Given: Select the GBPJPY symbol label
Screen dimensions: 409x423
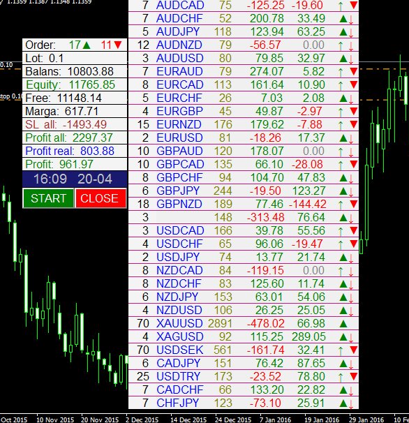Looking at the screenshot, I should 178,191.
